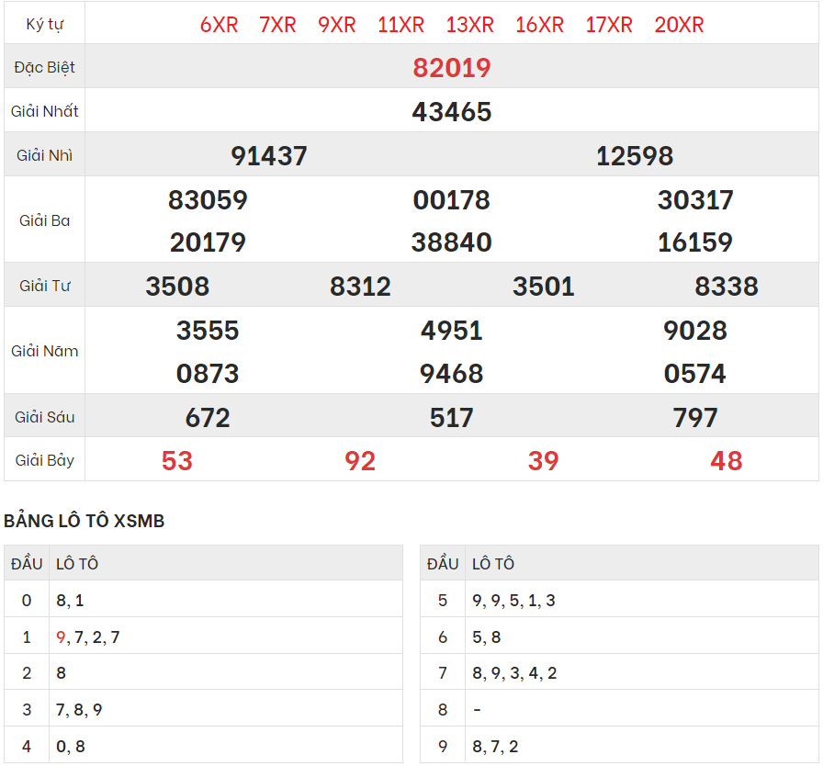823x766 pixels.
Task: Click the symbol code 20XR
Action: 679,25
